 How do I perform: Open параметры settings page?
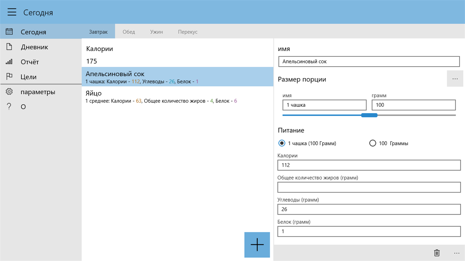tap(41, 92)
